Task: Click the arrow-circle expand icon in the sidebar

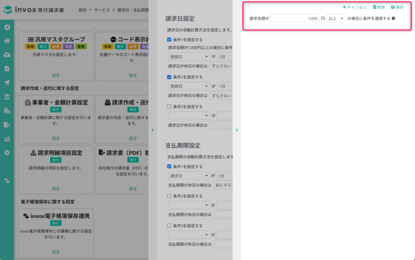Action: pos(7,27)
